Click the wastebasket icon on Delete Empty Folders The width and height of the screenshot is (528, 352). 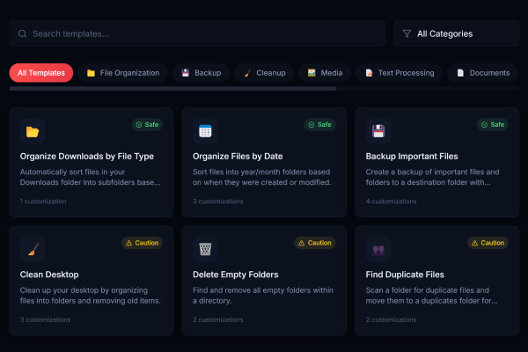205,249
